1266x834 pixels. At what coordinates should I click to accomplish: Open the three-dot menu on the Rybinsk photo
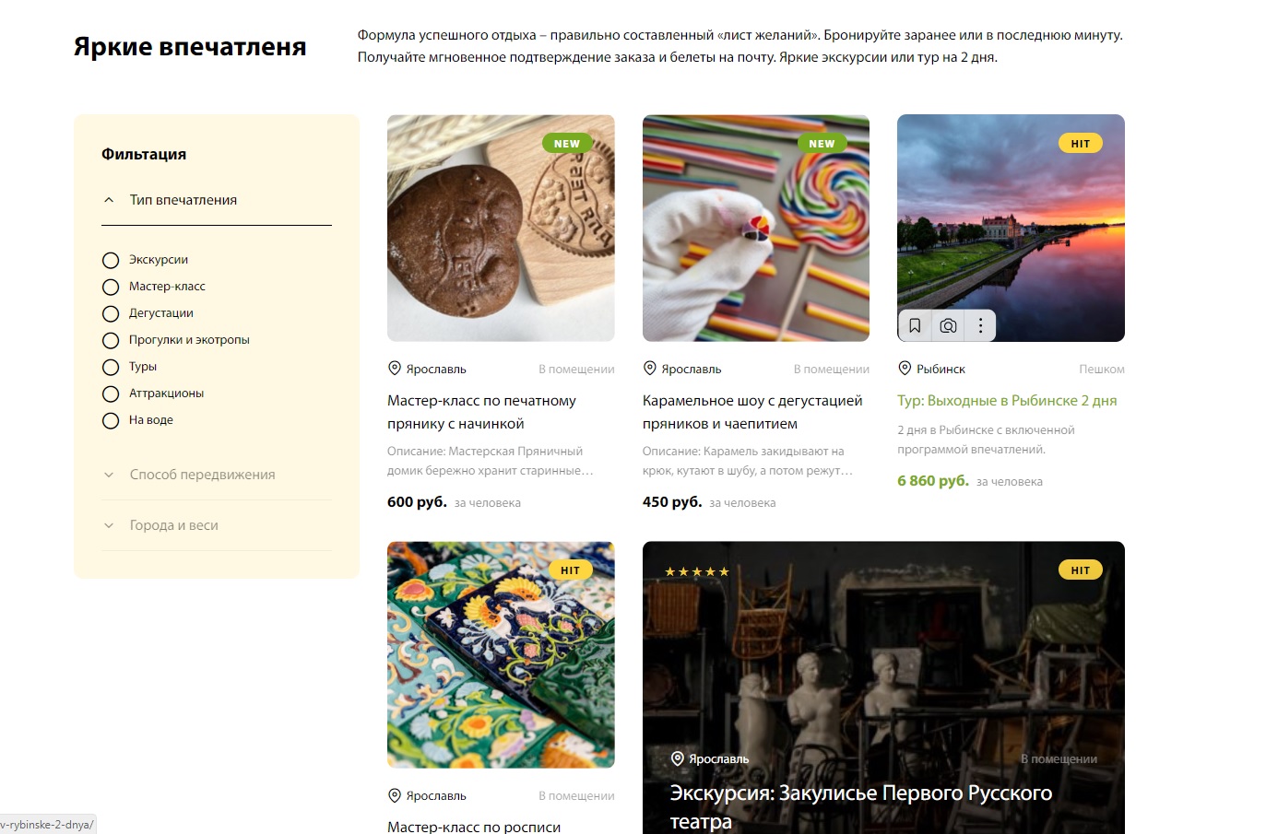click(x=980, y=325)
